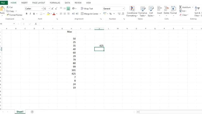Center text horizontally
Screen dimensions: 202x114
[x=65, y=14]
